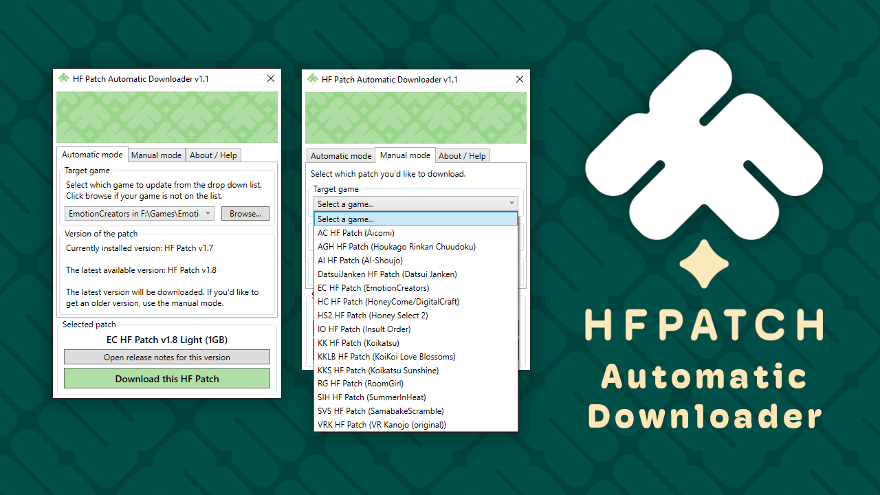Viewport: 880px width, 495px height.
Task: Collapse the 'Select a game...' combo box
Action: click(x=415, y=204)
